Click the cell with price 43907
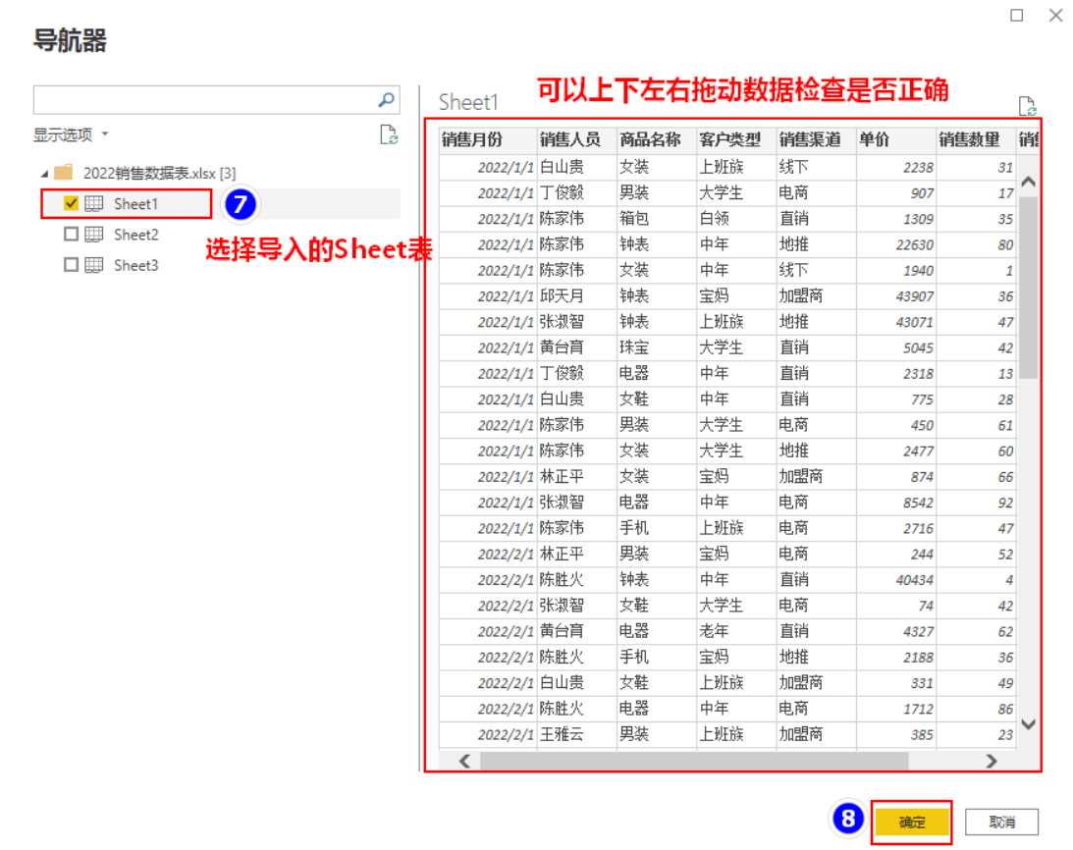 click(895, 296)
